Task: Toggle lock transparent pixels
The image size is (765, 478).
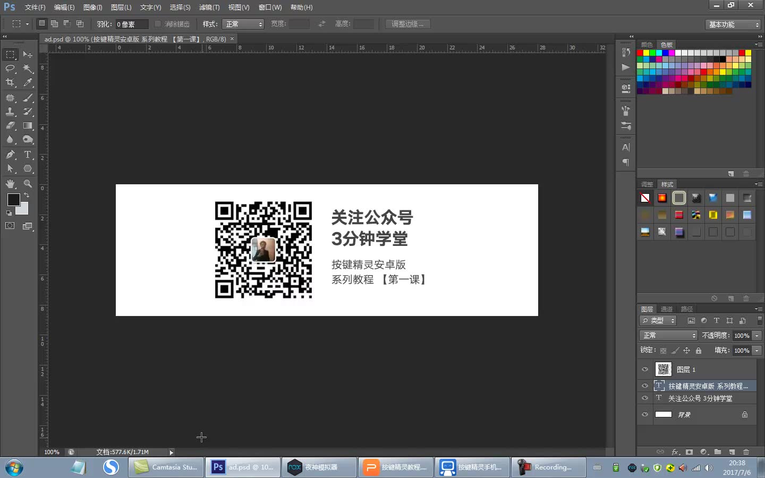Action: (x=663, y=351)
